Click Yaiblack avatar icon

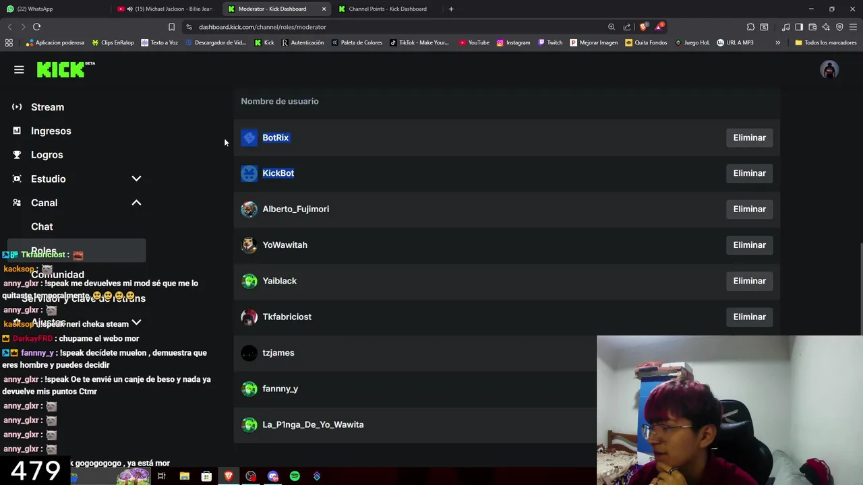coord(249,281)
